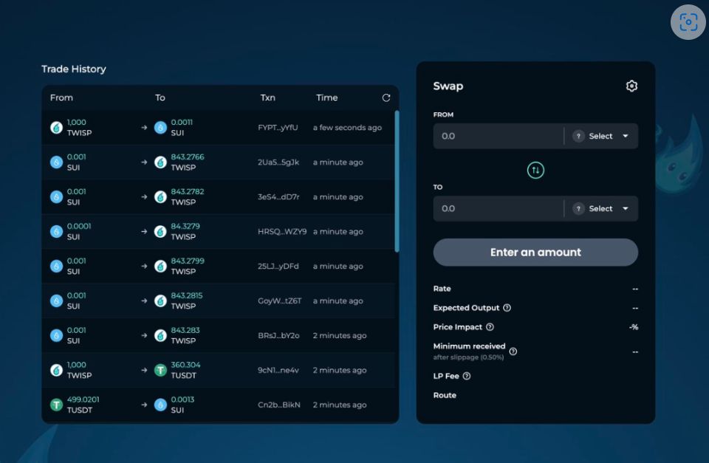This screenshot has height=463, width=709.
Task: Open the FROM token Select dropdown
Action: coord(600,136)
